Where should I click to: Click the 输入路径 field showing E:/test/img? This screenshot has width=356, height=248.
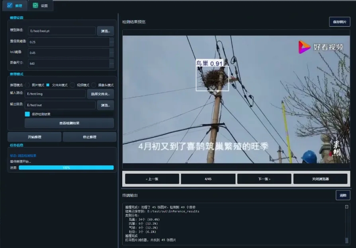55,94
